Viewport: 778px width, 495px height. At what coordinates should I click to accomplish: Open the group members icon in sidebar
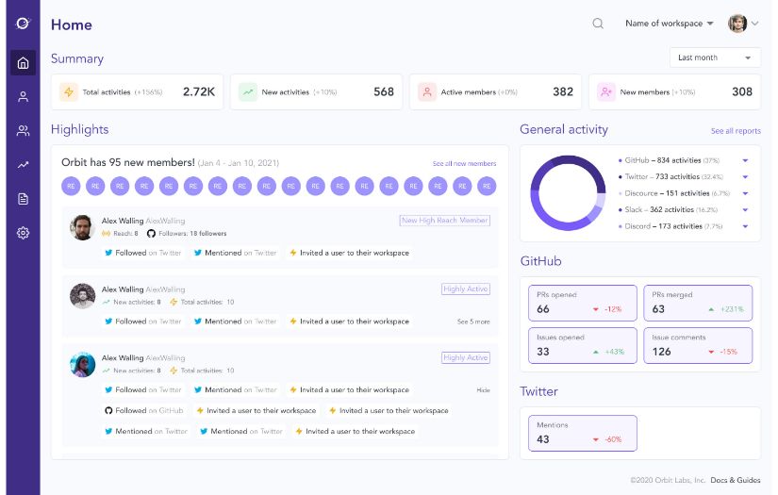point(23,130)
